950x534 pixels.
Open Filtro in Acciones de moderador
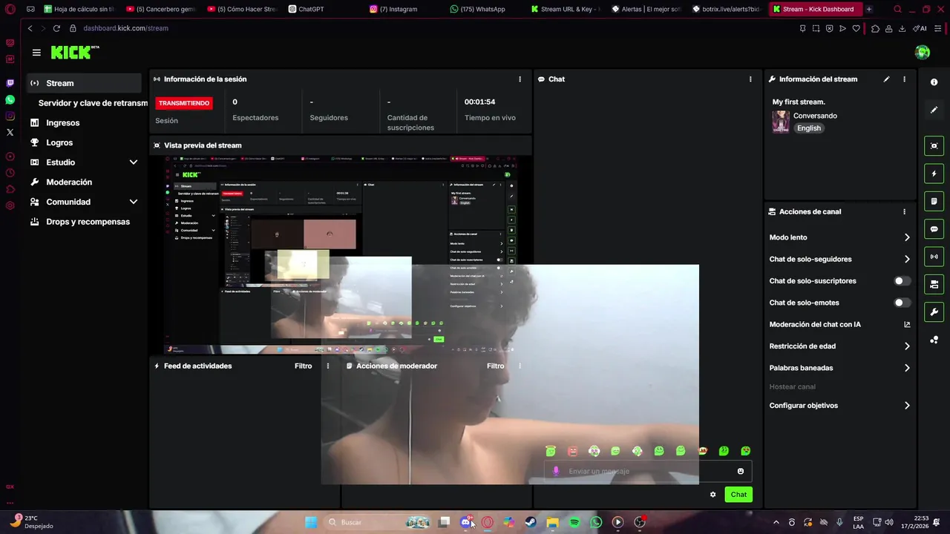(495, 366)
